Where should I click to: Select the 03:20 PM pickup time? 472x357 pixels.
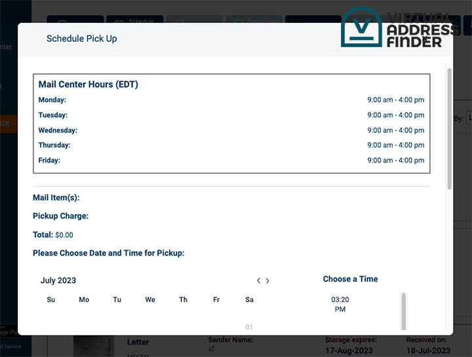click(340, 305)
